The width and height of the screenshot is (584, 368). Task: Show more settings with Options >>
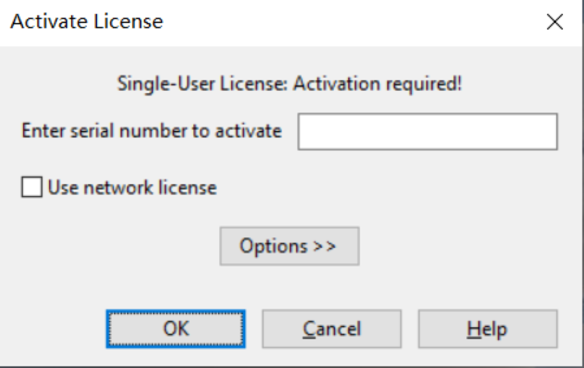[x=289, y=246]
